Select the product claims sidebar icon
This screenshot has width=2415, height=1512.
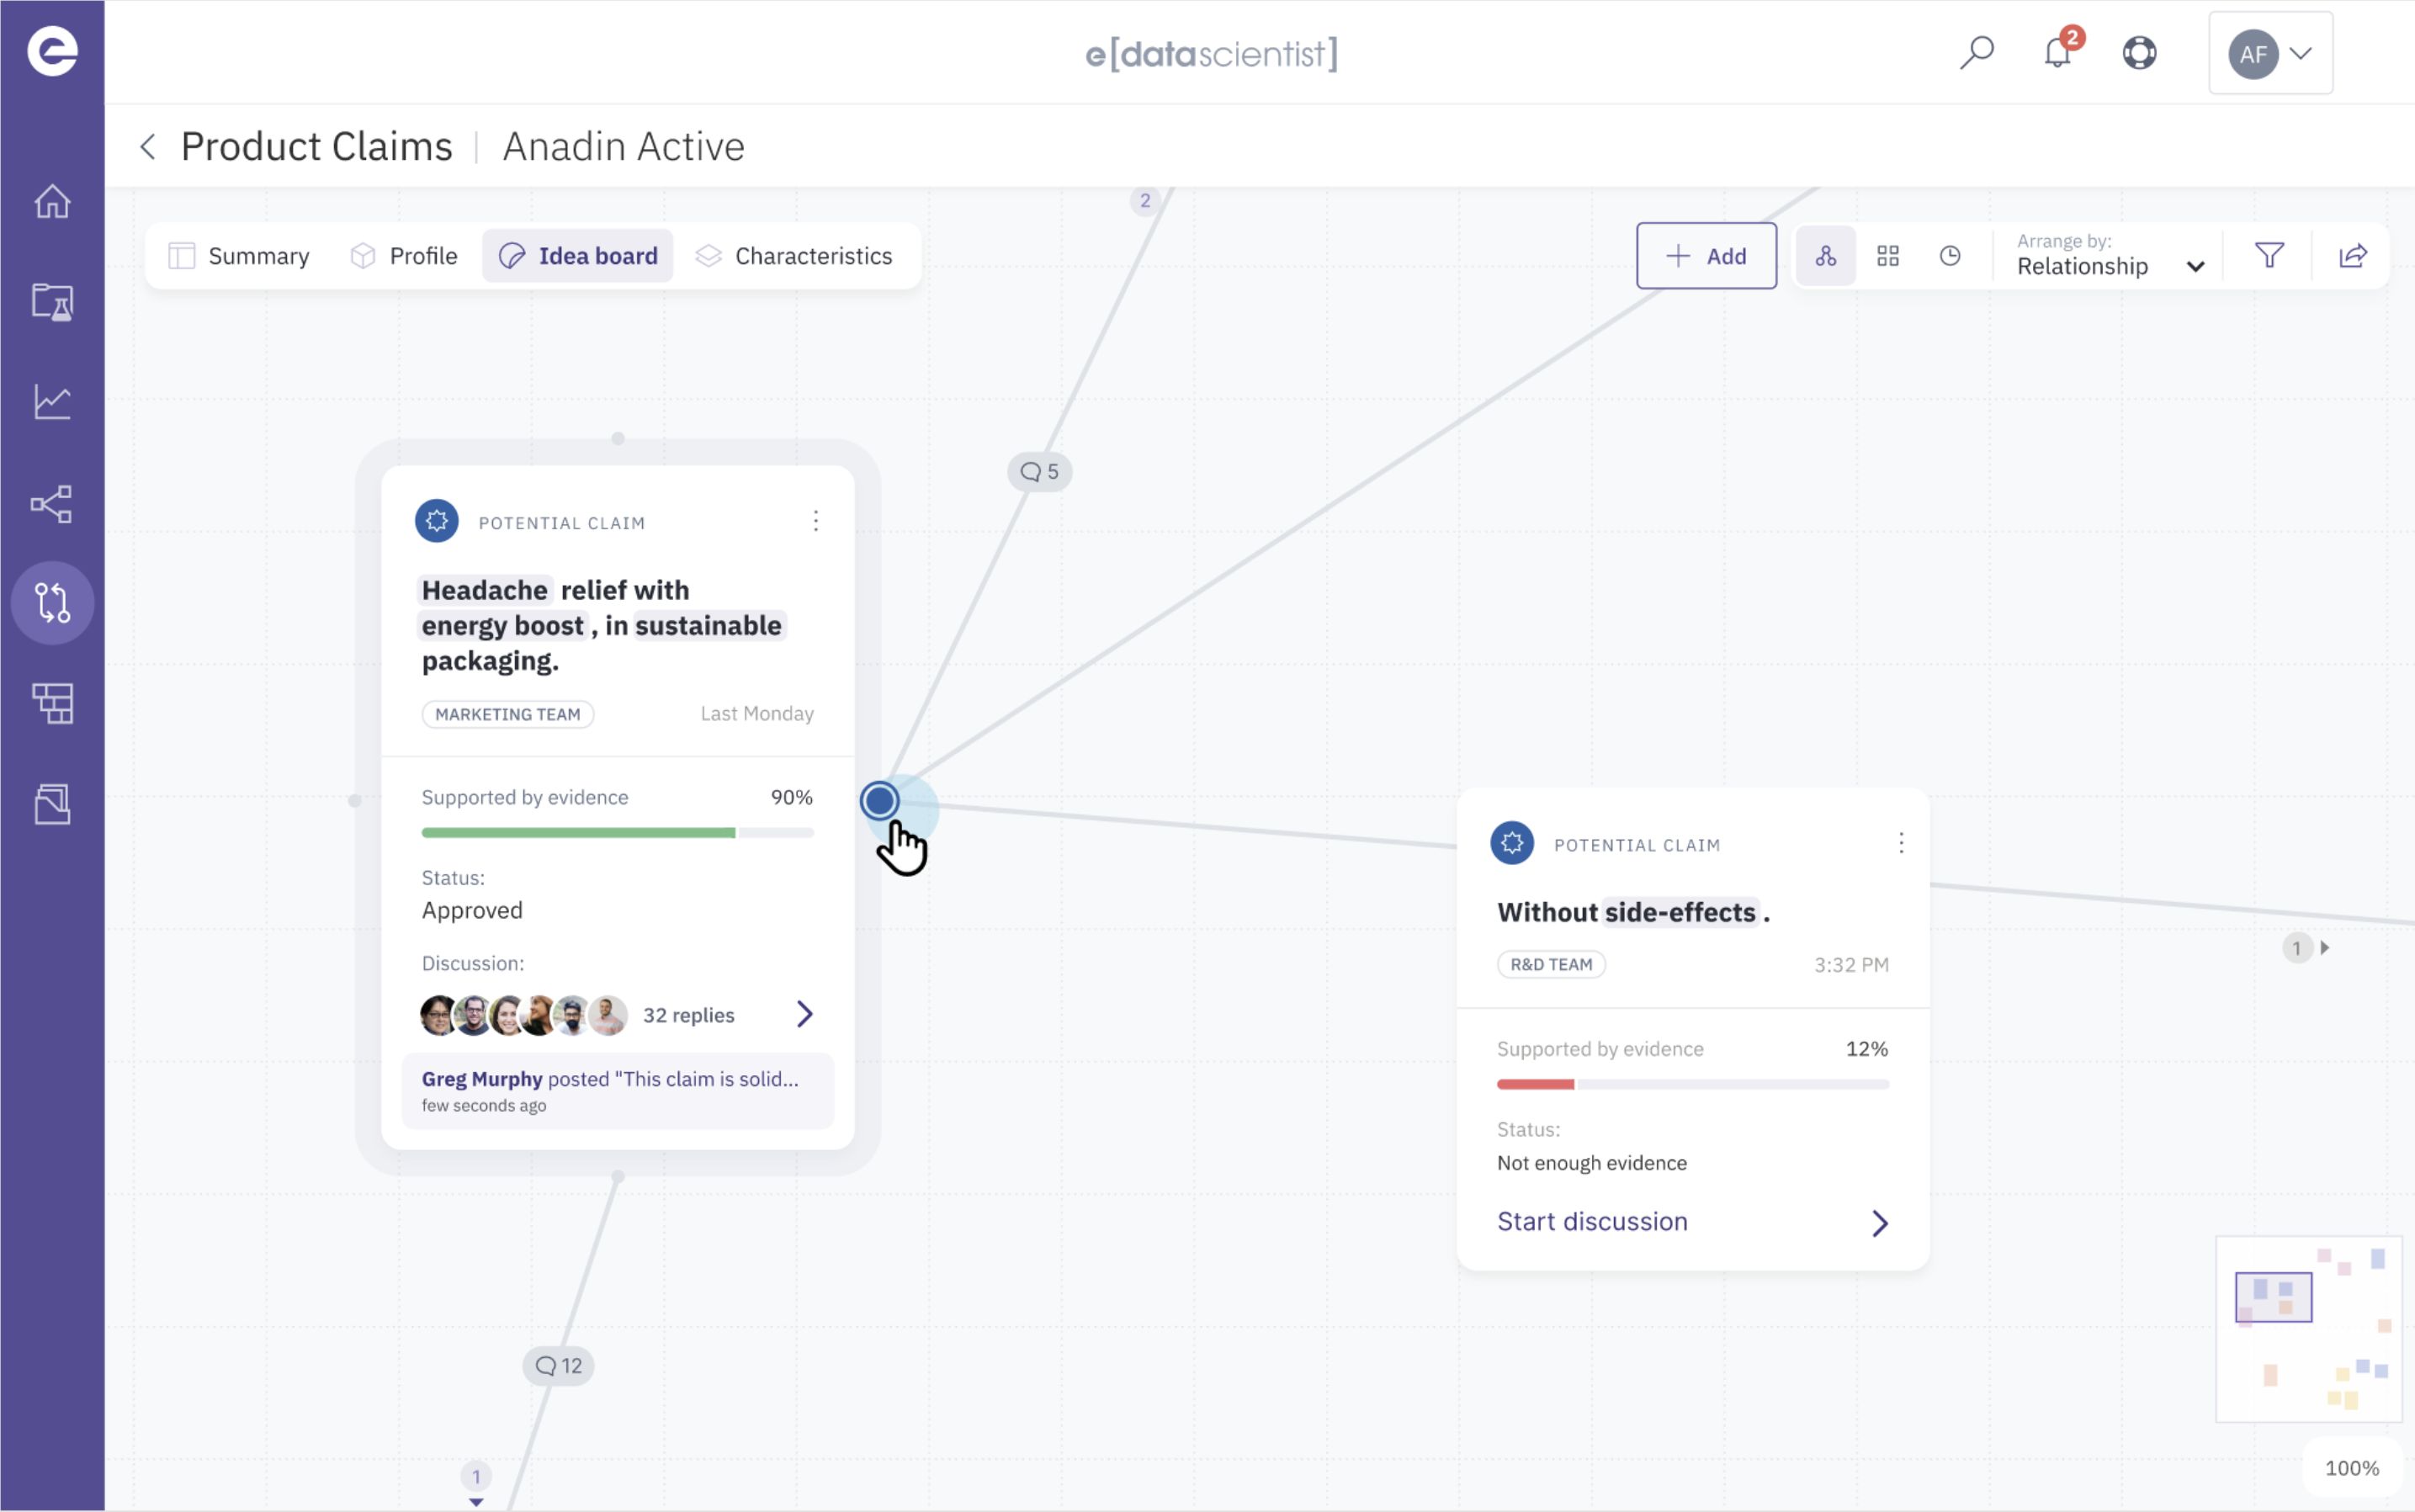tap(52, 603)
